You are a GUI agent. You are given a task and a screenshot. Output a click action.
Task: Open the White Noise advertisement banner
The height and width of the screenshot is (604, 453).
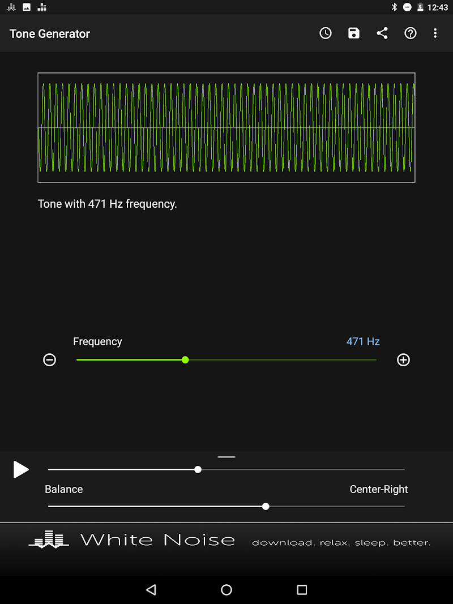point(226,541)
